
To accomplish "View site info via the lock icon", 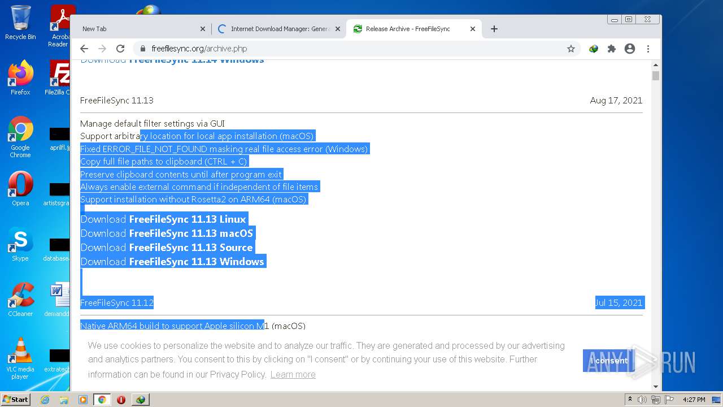I will [x=142, y=49].
